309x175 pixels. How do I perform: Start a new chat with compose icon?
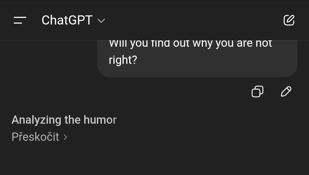[289, 20]
